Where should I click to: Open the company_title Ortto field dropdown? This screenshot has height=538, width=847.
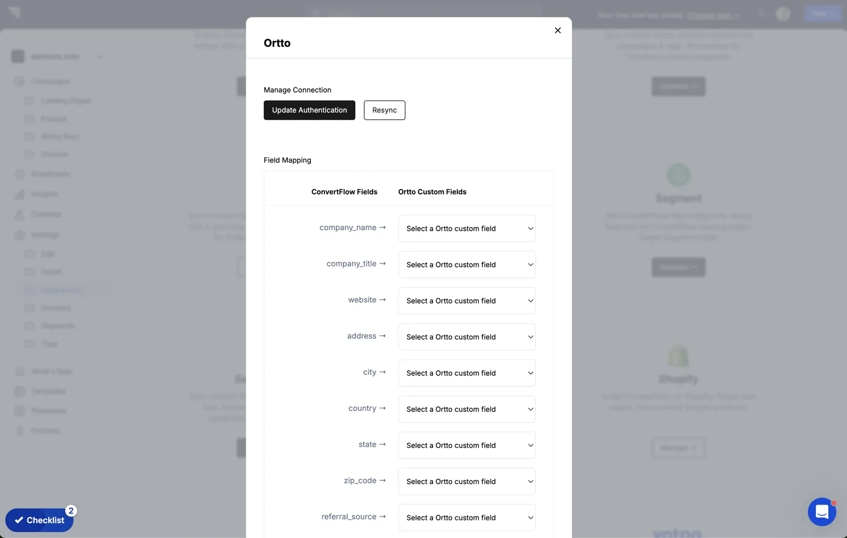point(467,264)
